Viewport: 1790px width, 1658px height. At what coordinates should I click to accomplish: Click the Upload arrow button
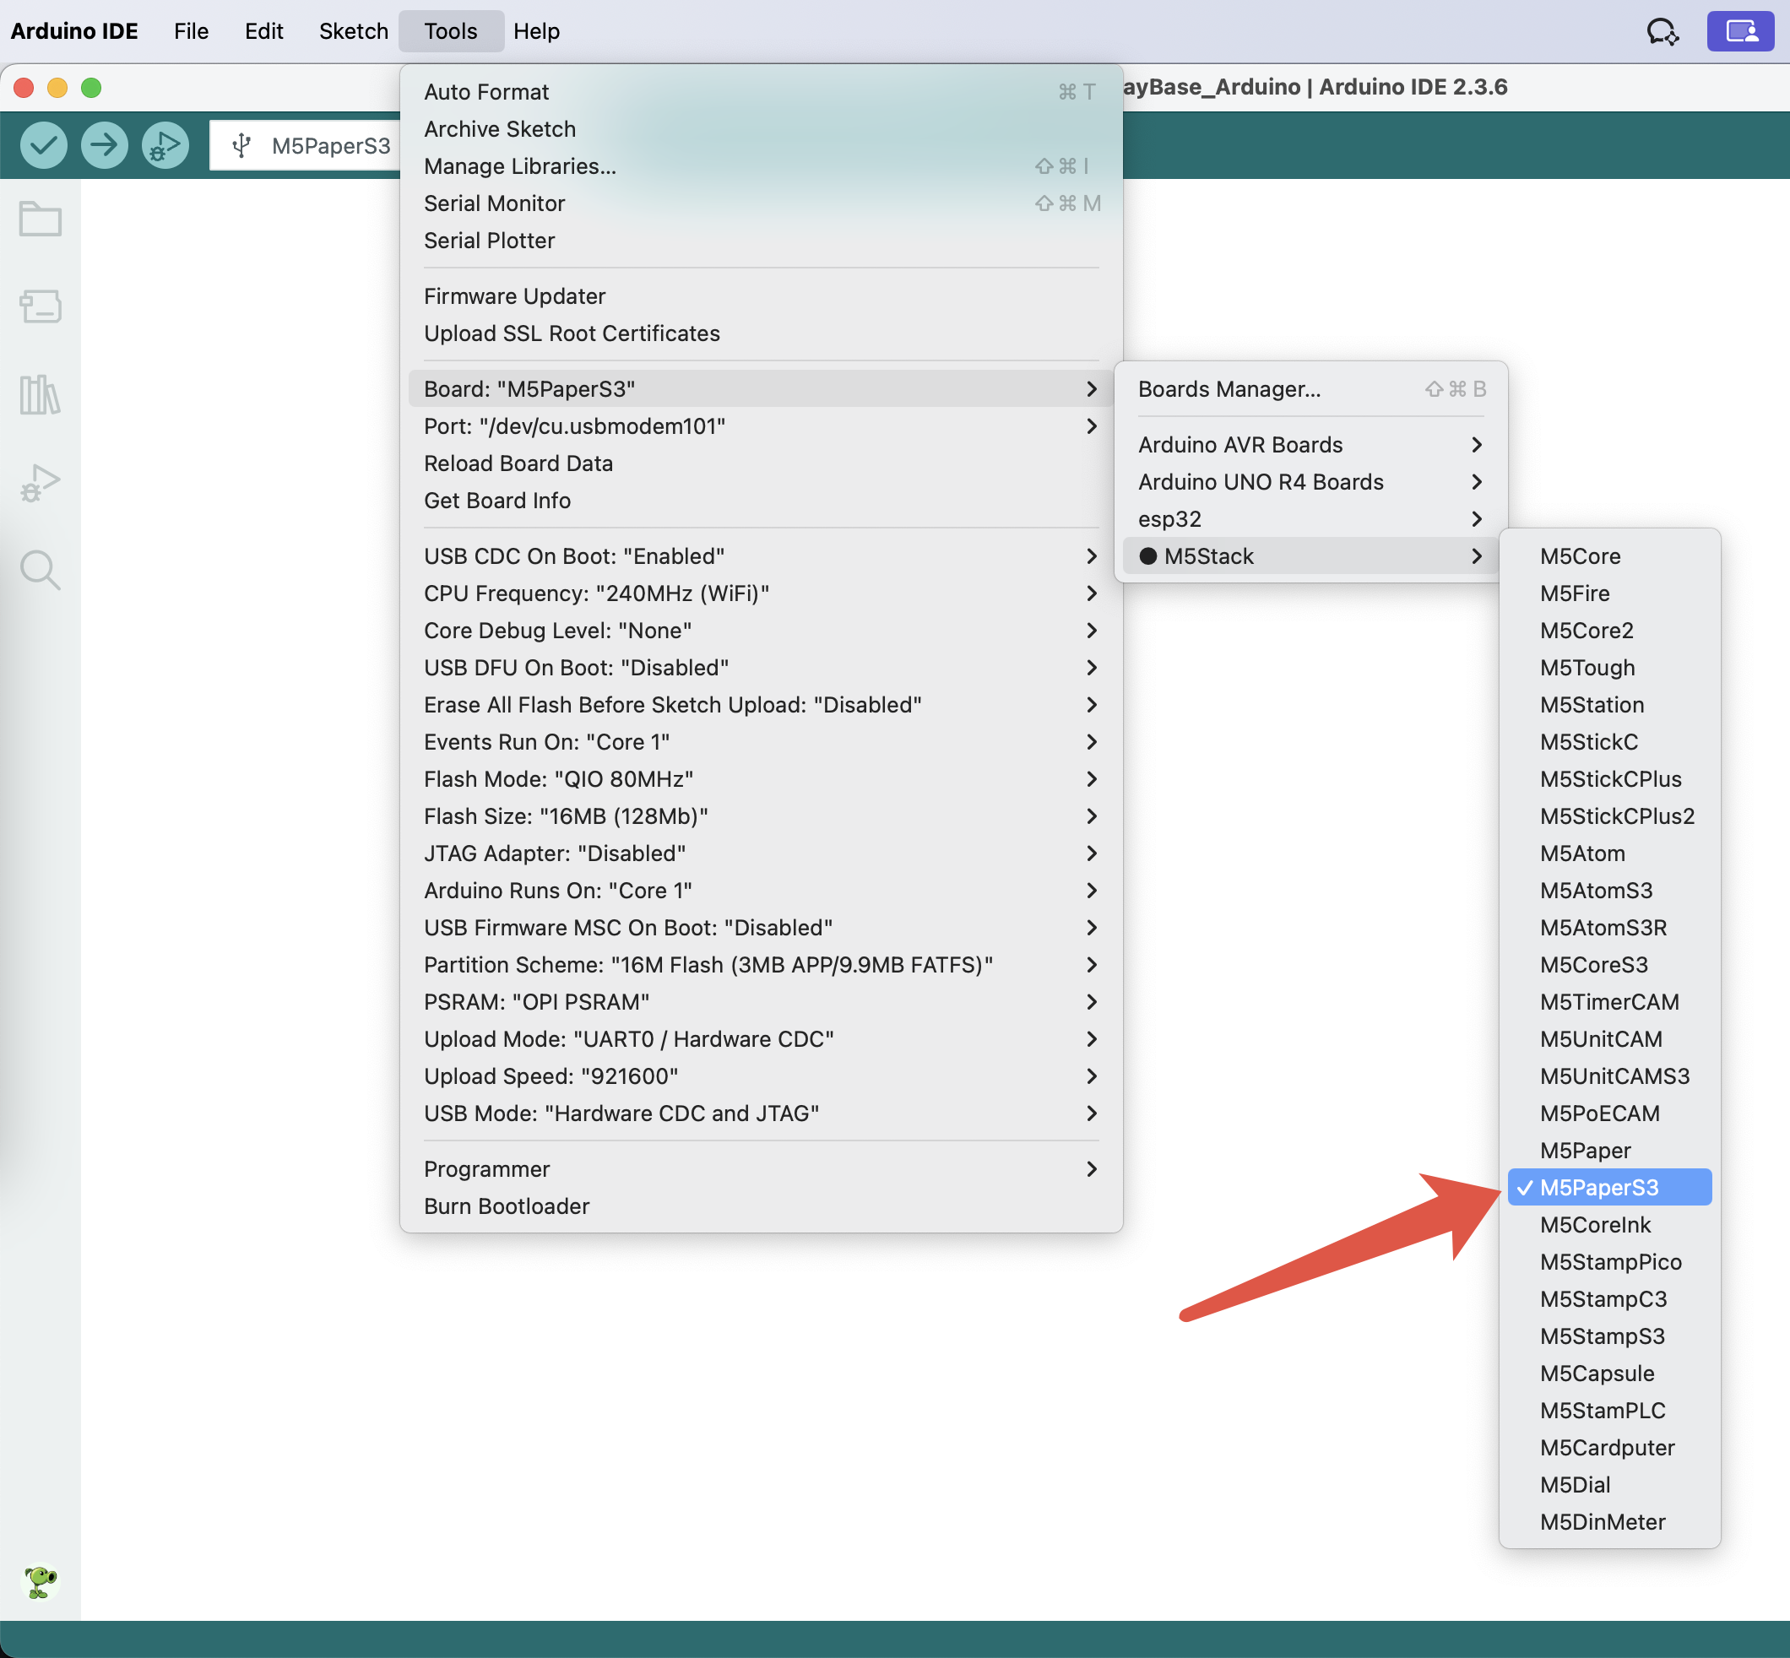click(x=104, y=144)
